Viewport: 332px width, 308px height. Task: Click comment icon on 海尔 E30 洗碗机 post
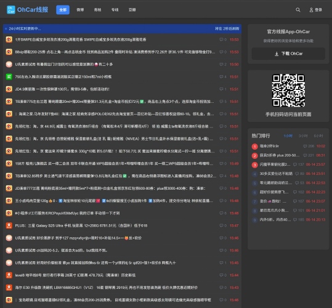[221, 288]
